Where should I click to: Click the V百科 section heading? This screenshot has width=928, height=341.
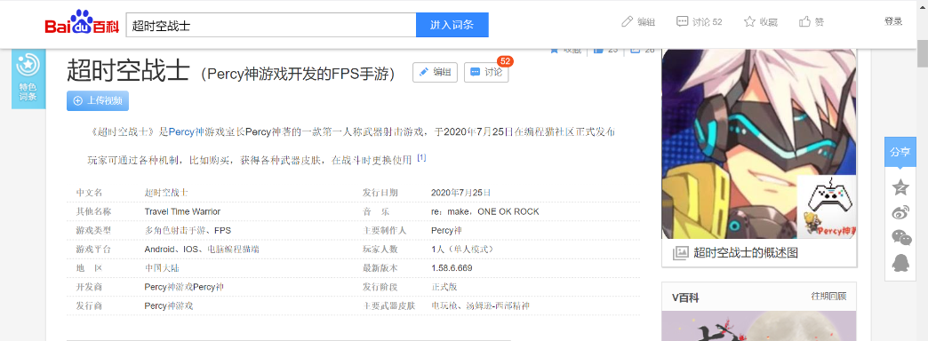685,297
